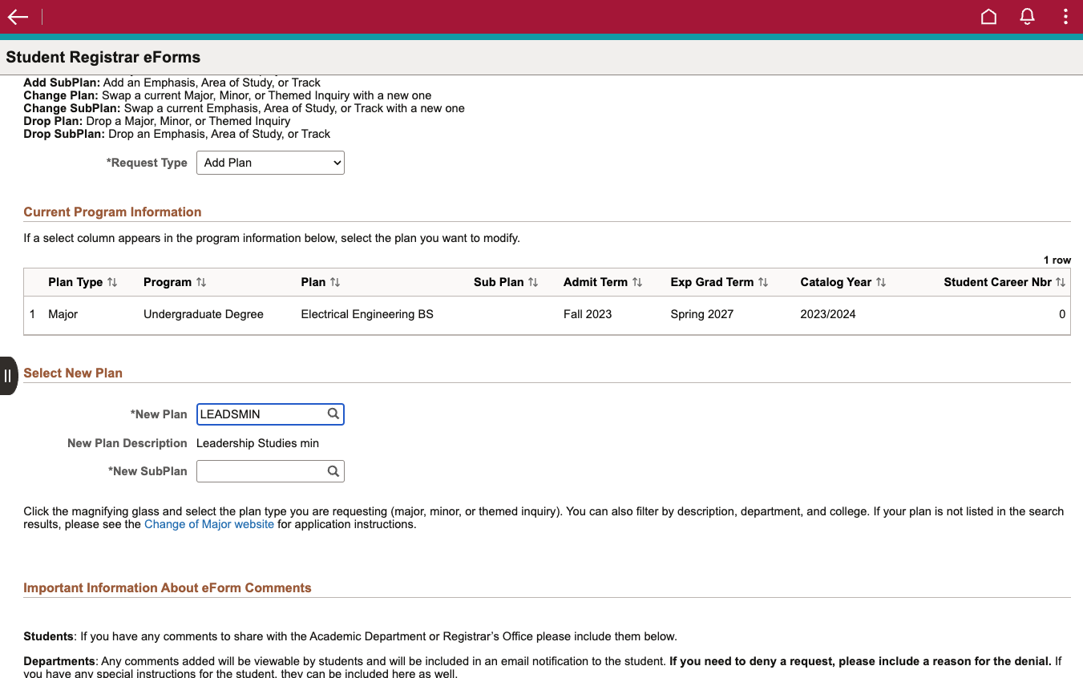Sort table by Student Career Nbr arrows

1061,282
